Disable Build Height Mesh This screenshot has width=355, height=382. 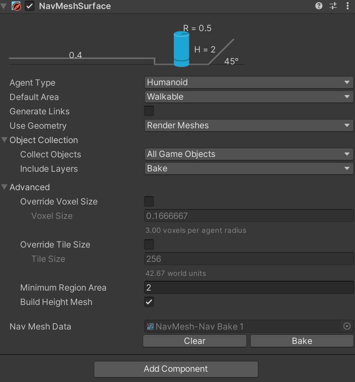pos(149,302)
